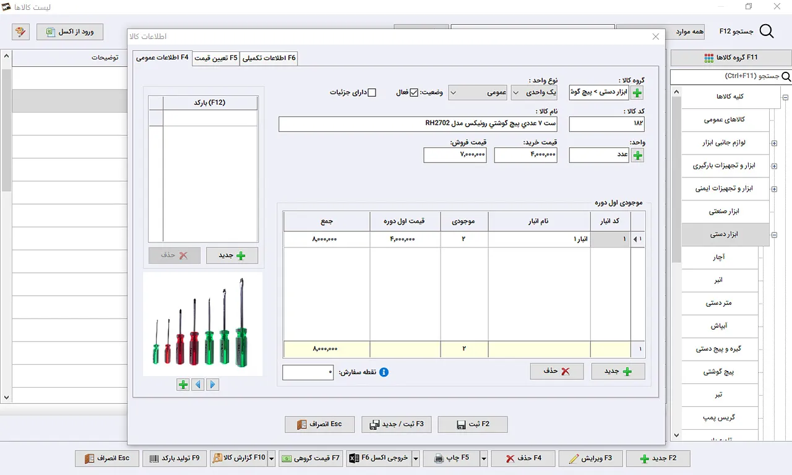This screenshot has height=475, width=792.
Task: Click جدید under the barcode list
Action: tap(232, 255)
